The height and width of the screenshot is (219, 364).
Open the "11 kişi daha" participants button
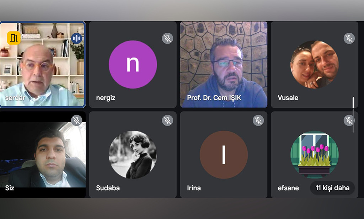point(332,188)
